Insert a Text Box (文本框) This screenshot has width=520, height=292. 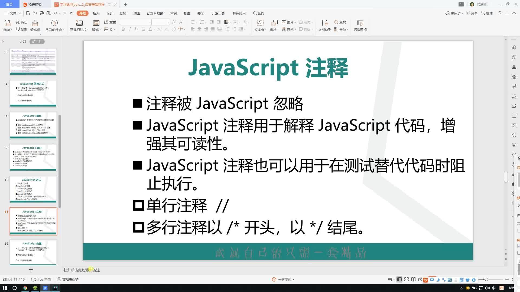pos(260,26)
